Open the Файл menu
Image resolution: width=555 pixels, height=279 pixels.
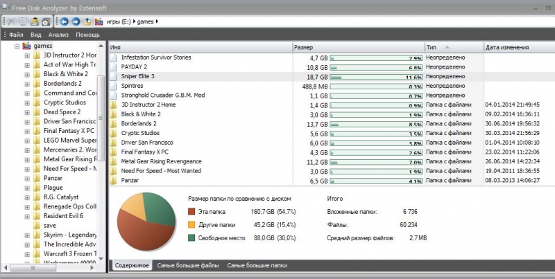(x=16, y=35)
